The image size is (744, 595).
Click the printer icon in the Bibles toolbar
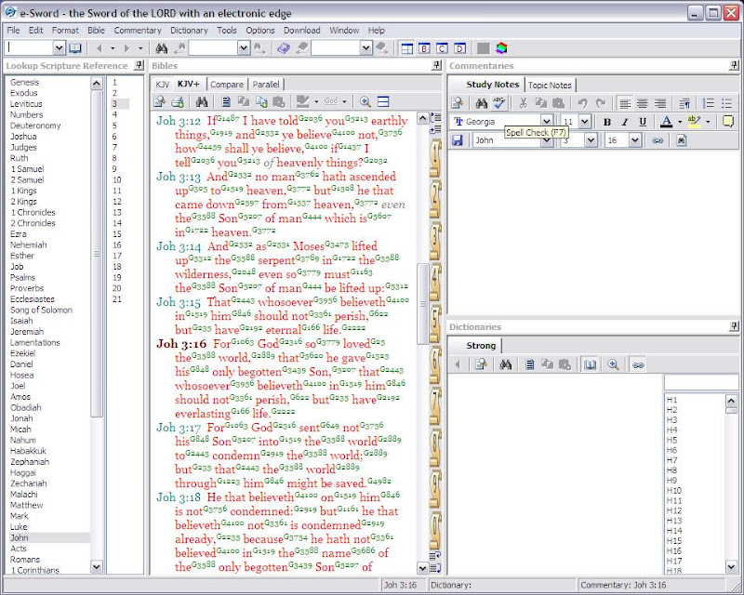pos(178,101)
